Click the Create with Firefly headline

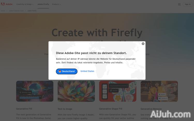[x=97, y=33]
